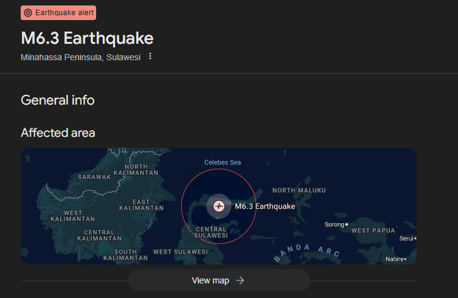Click the arrow icon next to View map
Viewport: 458px width, 298px height.
pyautogui.click(x=240, y=280)
